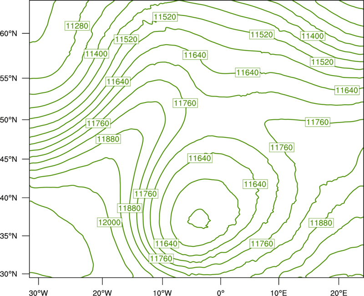
Task: Pick the 0° longitude axis label
Action: [221, 293]
